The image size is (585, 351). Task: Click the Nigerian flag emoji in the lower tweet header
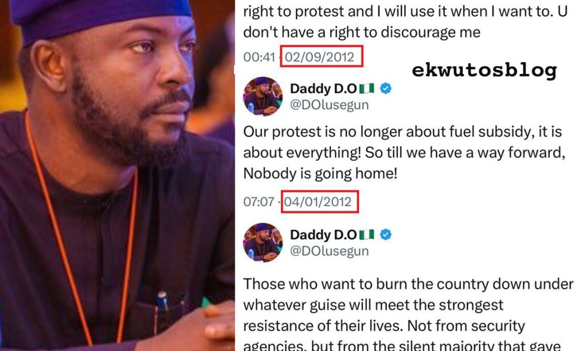(367, 235)
